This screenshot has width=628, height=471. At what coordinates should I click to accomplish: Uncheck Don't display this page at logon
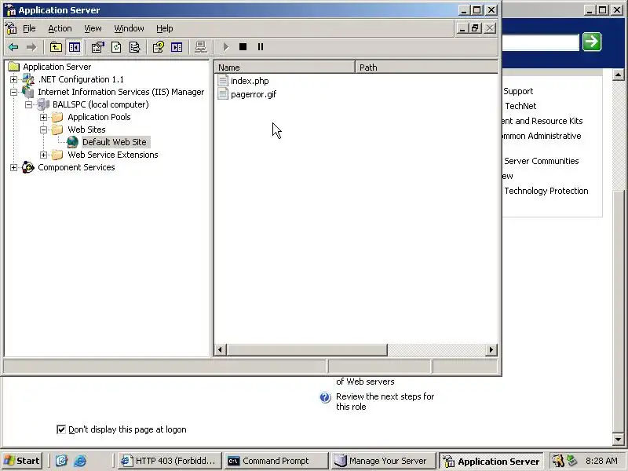click(61, 429)
